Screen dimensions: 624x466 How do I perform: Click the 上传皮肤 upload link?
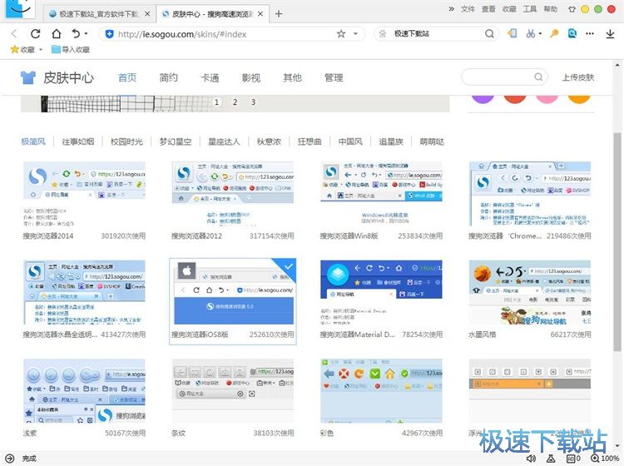[x=578, y=77]
